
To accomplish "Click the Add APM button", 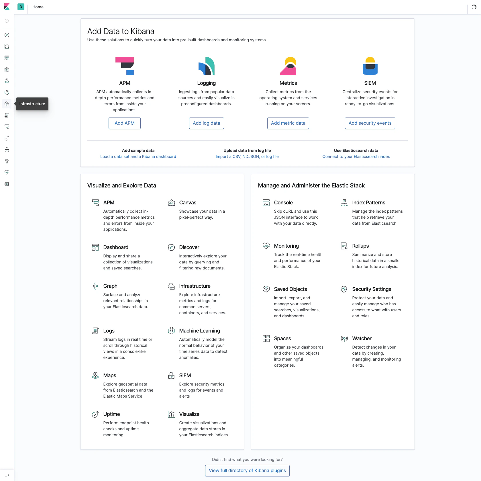I will pyautogui.click(x=125, y=123).
